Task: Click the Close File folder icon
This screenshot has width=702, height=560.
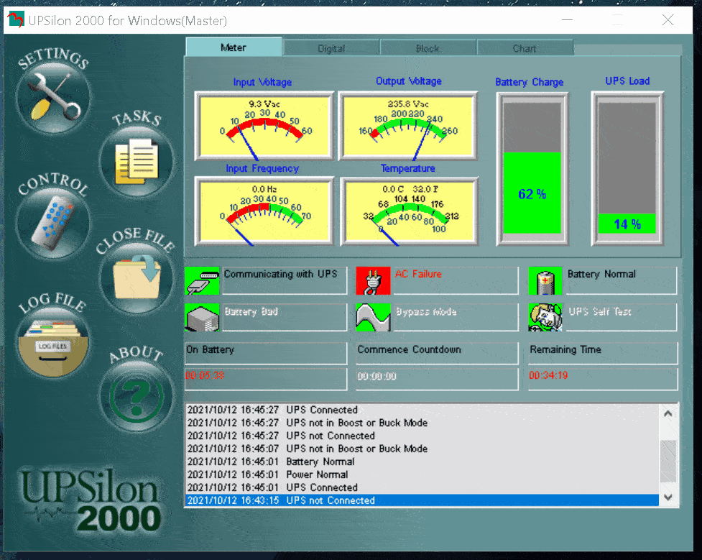Action: point(137,277)
